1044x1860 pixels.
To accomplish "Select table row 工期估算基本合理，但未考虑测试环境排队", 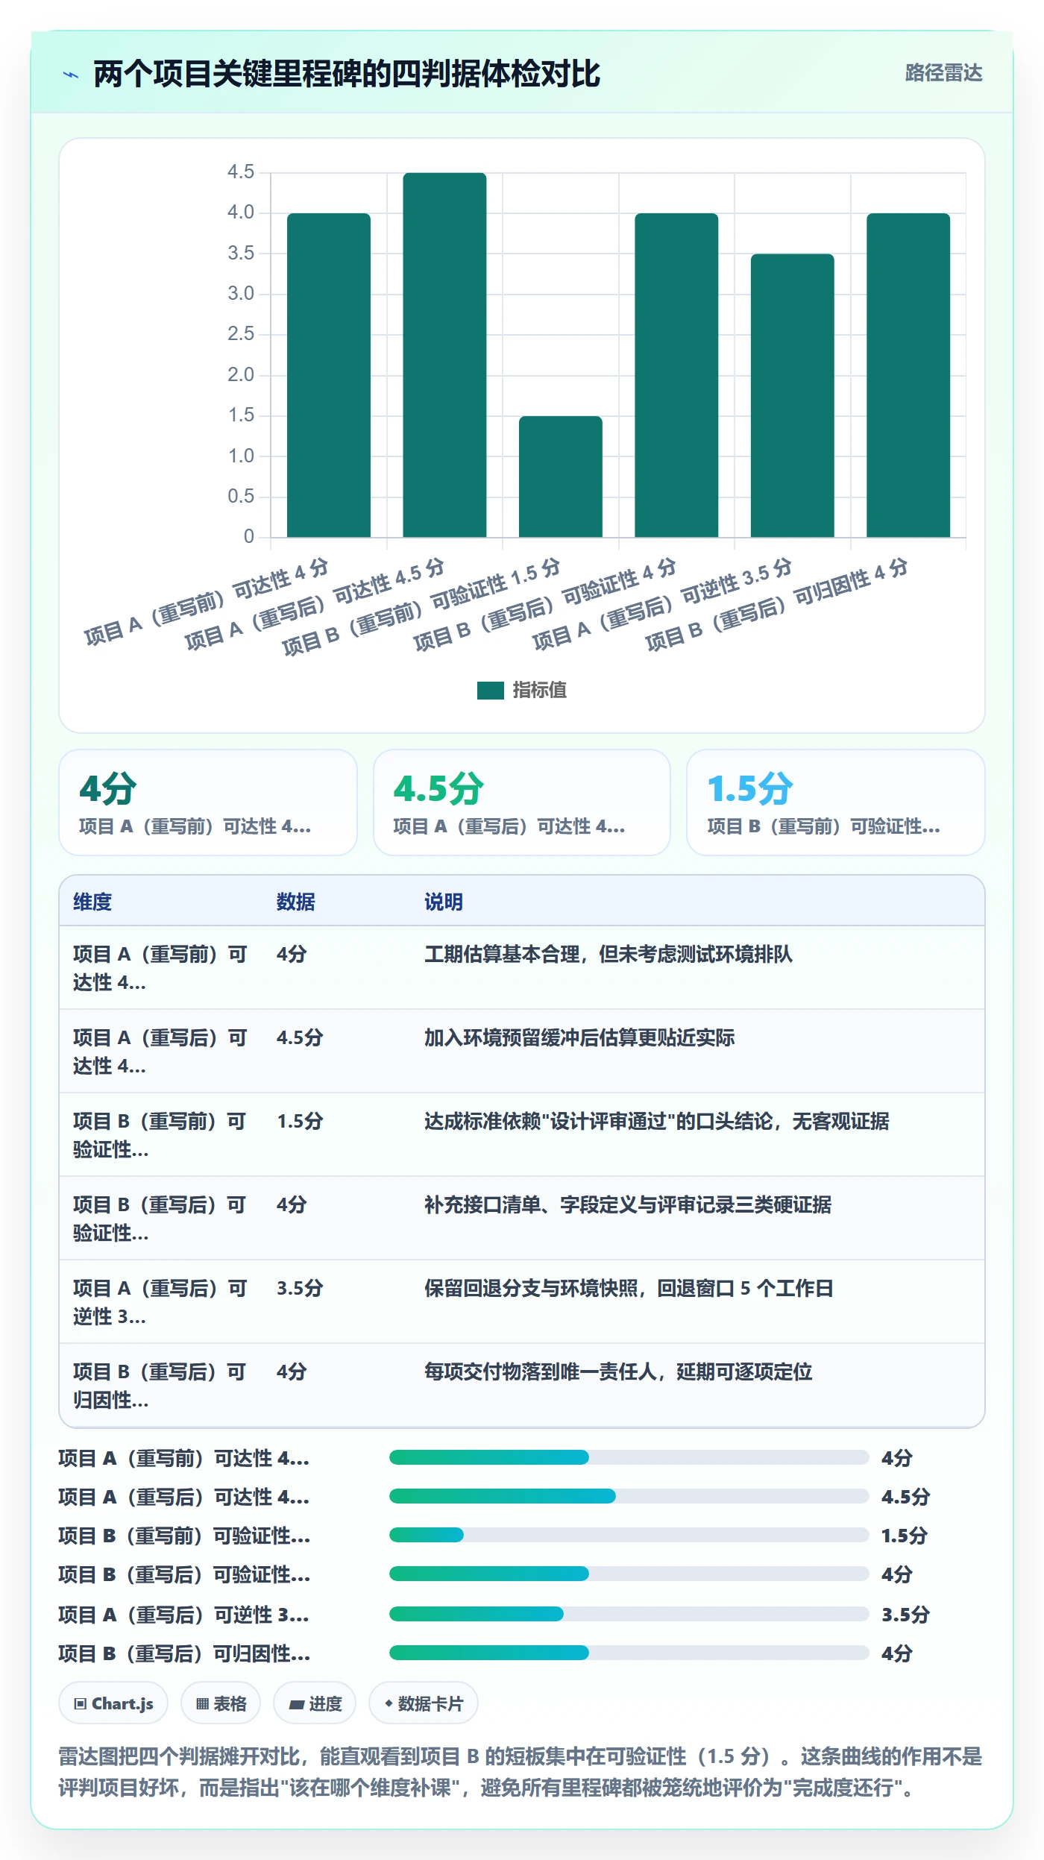I will coord(522,968).
